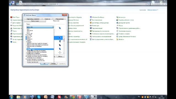
Task: Open Подключения к удаленным рабочим link
Action: (128, 28)
